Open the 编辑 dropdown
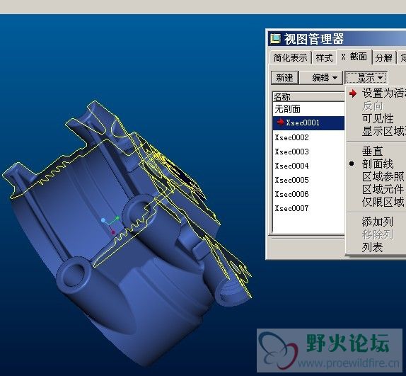This screenshot has height=376, width=406. coord(321,77)
